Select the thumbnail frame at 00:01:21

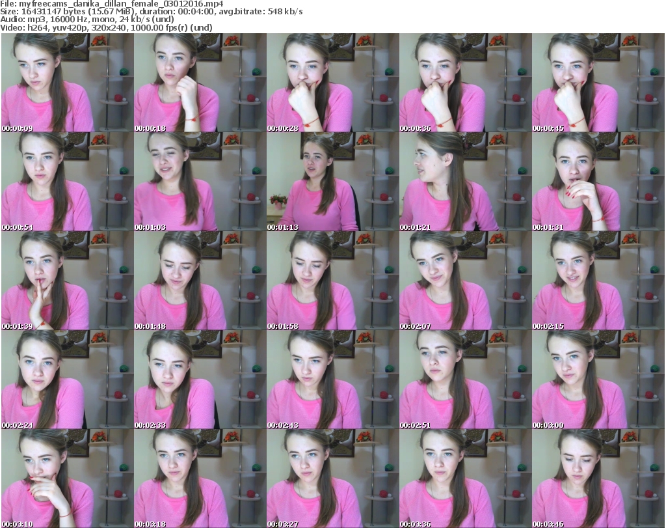tap(466, 182)
